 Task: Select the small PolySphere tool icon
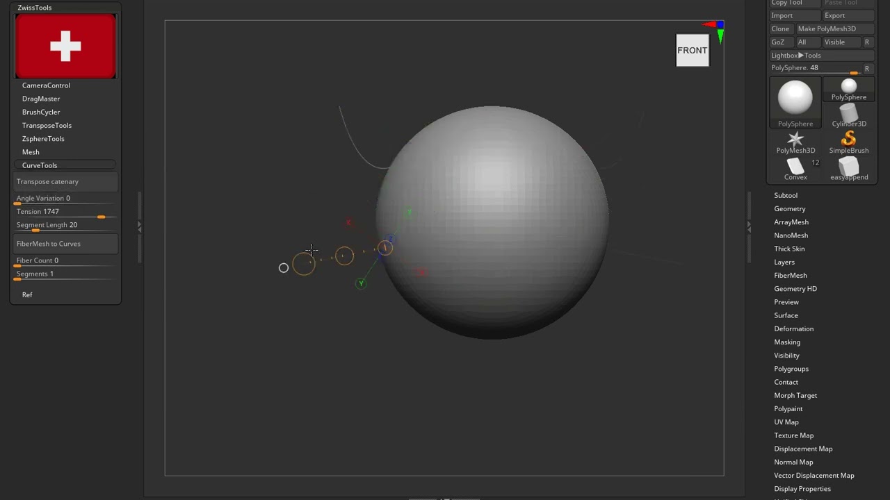(849, 90)
